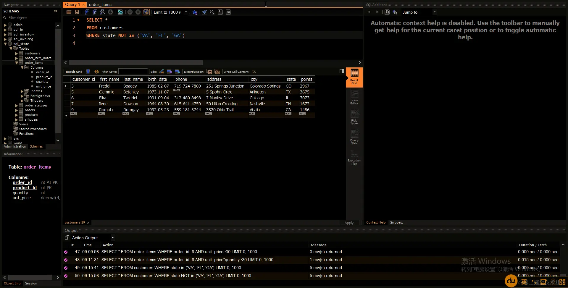This screenshot has height=288, width=568.
Task: Toggle the result grid field view icon
Action: pyautogui.click(x=88, y=72)
